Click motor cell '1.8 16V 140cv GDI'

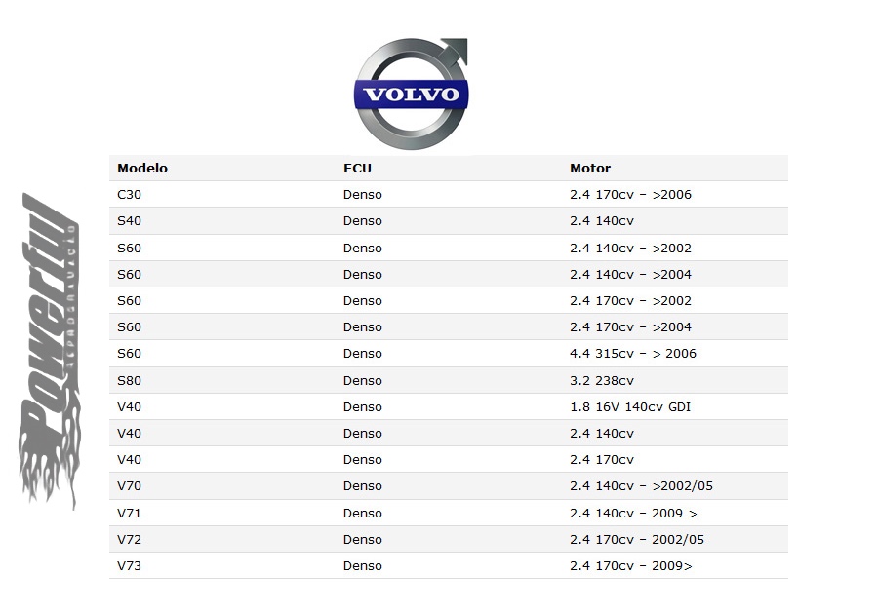630,407
